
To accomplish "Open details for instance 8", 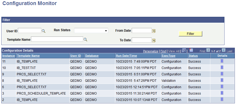I will [x=222, y=80].
